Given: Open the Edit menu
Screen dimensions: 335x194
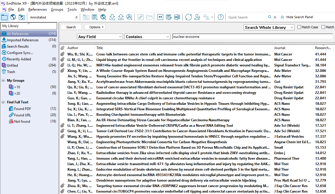Looking at the screenshot, I should 21,9.
